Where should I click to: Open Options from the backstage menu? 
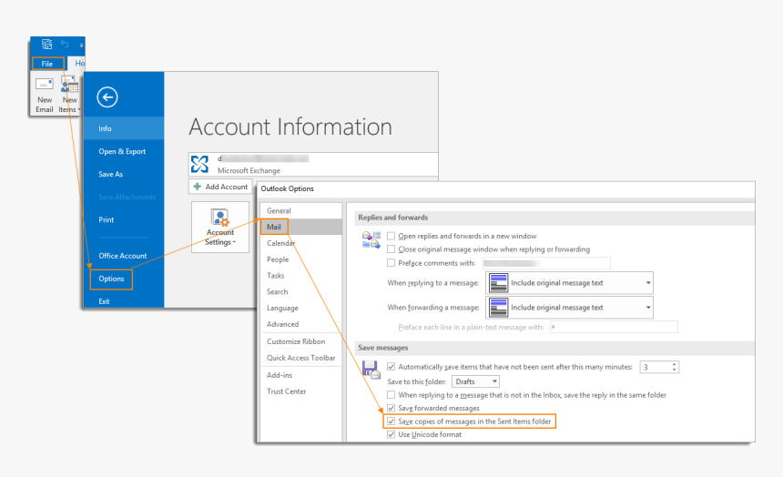tap(111, 279)
